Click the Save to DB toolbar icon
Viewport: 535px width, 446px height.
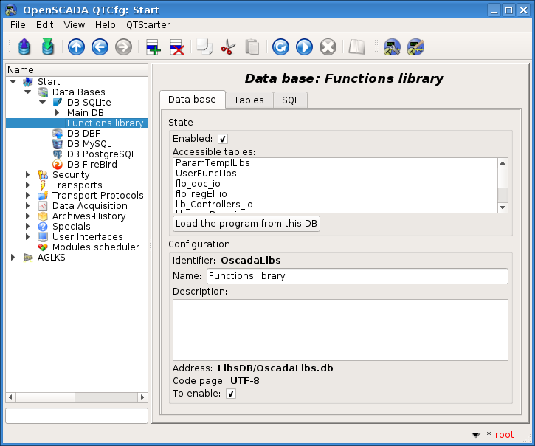48,47
